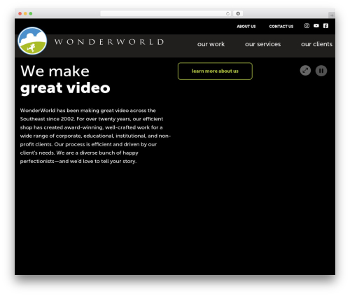This screenshot has width=350, height=296.
Task: Maximize window with green button
Action: coord(31,13)
